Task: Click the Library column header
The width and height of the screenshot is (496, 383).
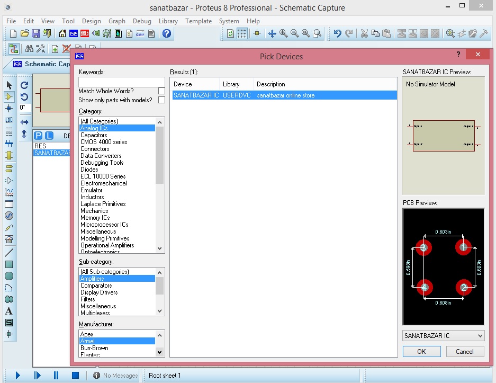Action: (236, 84)
